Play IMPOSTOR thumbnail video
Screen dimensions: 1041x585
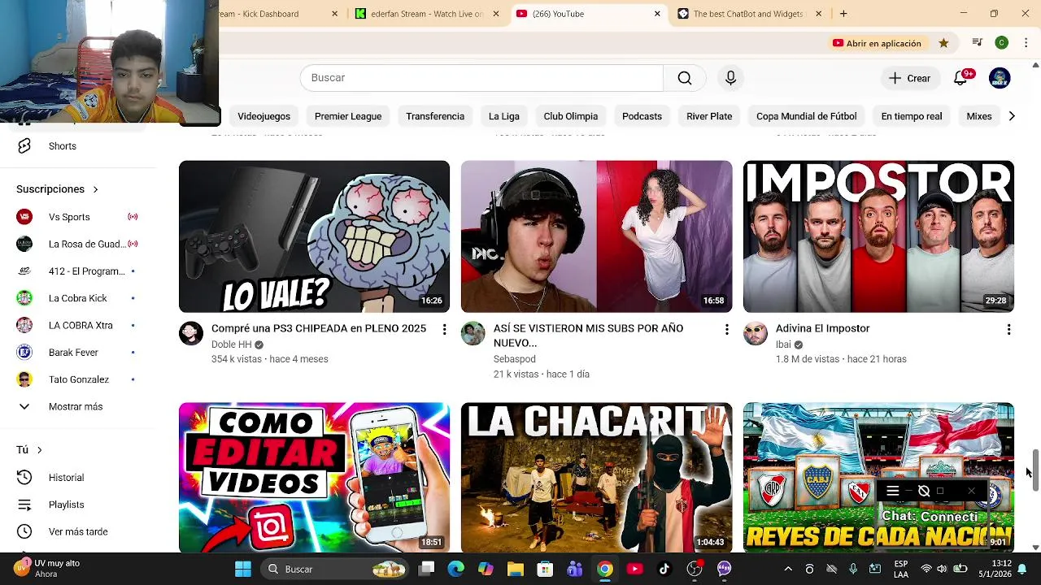coord(878,236)
